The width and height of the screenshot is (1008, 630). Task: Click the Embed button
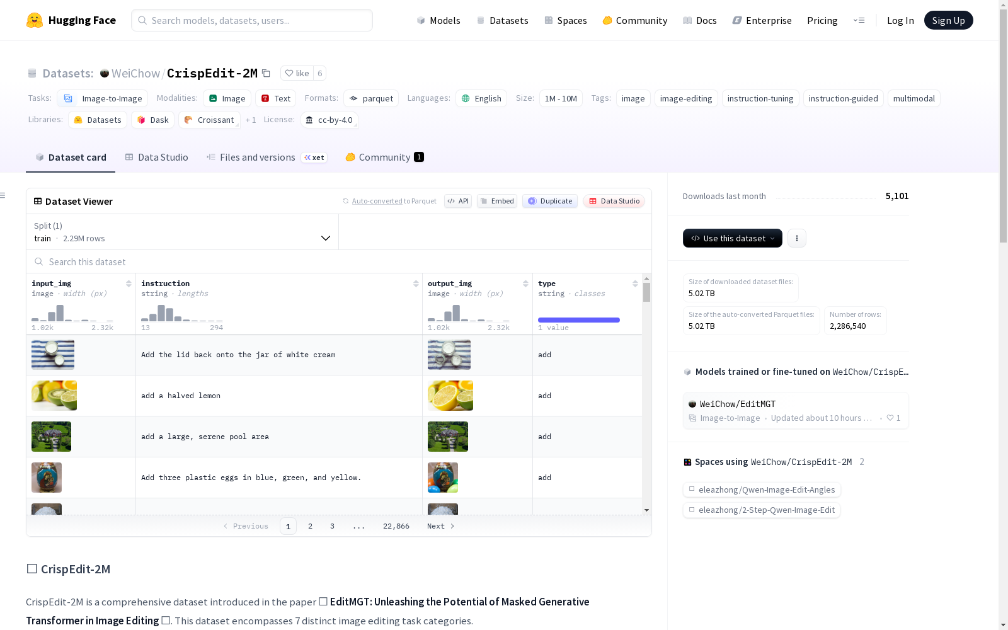497,201
